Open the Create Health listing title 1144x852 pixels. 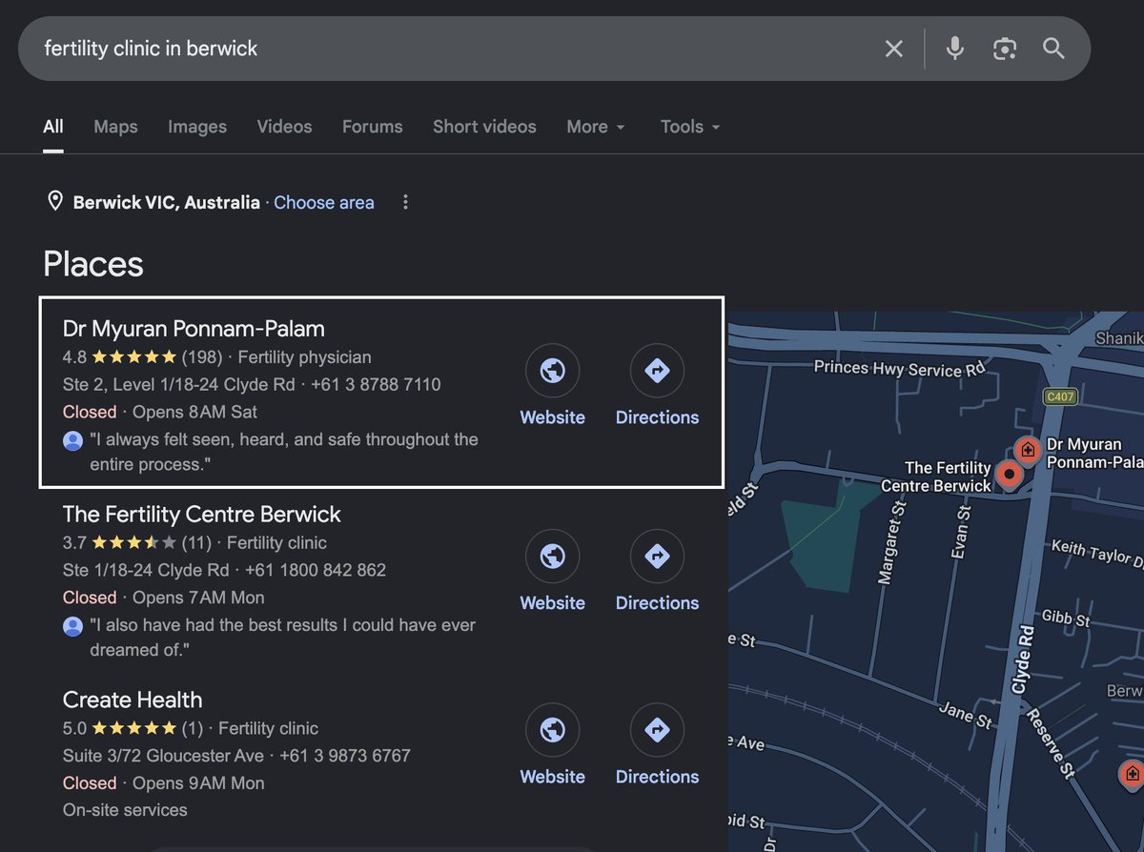point(133,700)
